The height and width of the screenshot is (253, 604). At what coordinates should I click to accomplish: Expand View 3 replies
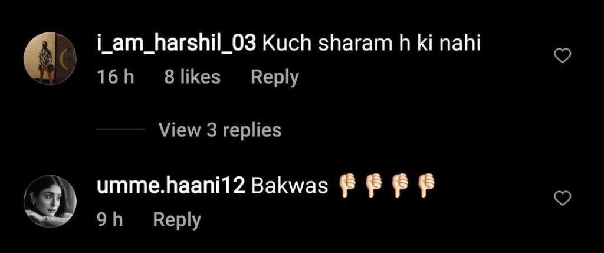click(x=220, y=130)
